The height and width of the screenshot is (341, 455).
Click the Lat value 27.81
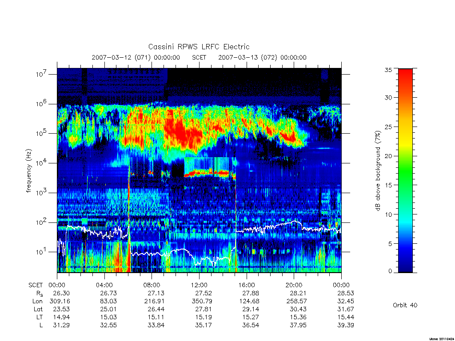pos(204,309)
